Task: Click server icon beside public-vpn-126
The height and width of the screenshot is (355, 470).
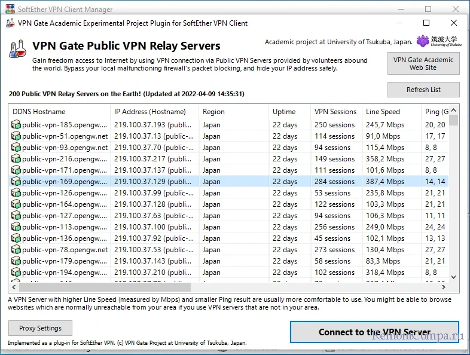Action: pyautogui.click(x=16, y=193)
